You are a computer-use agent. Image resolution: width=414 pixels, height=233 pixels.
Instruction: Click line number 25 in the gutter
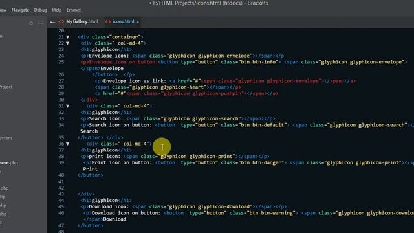click(x=61, y=62)
